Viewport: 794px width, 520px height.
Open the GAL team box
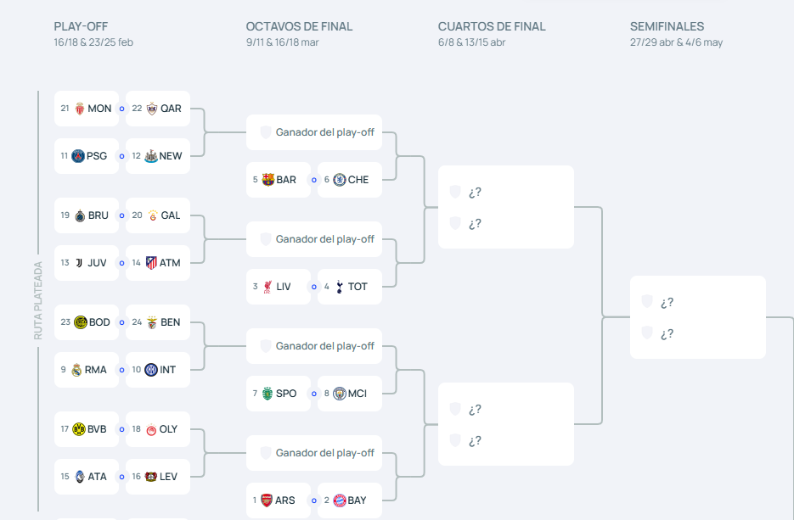tap(158, 215)
